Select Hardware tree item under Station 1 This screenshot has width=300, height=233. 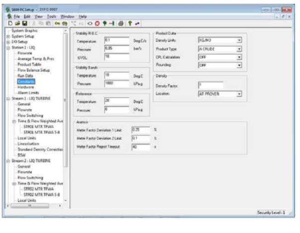pos(26,87)
